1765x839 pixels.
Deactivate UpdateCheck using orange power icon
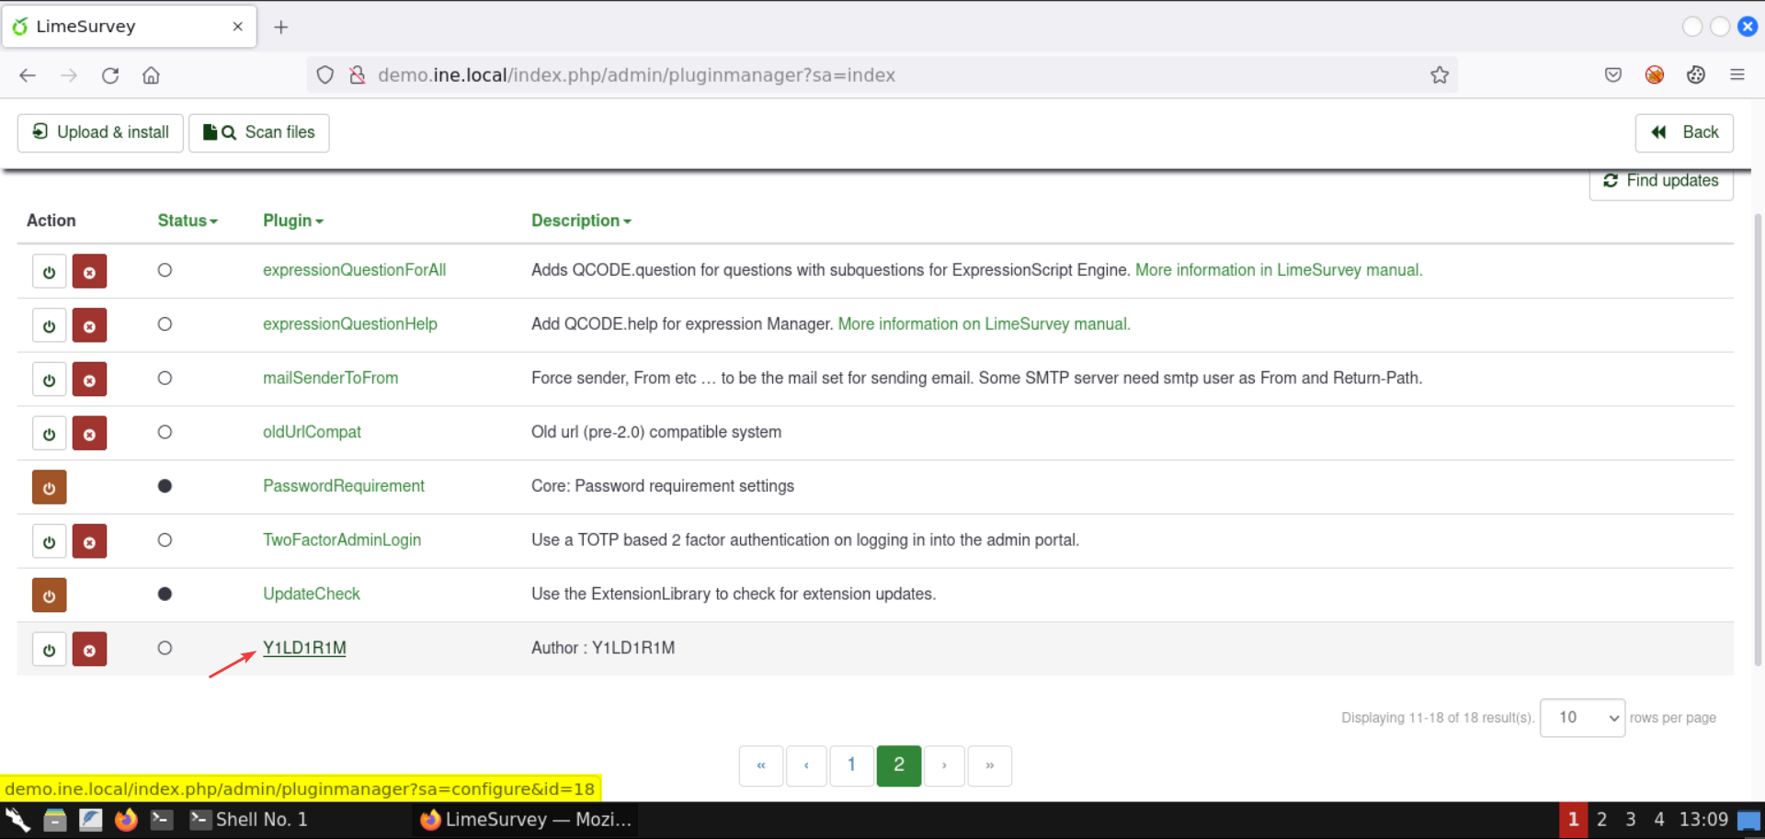[49, 595]
